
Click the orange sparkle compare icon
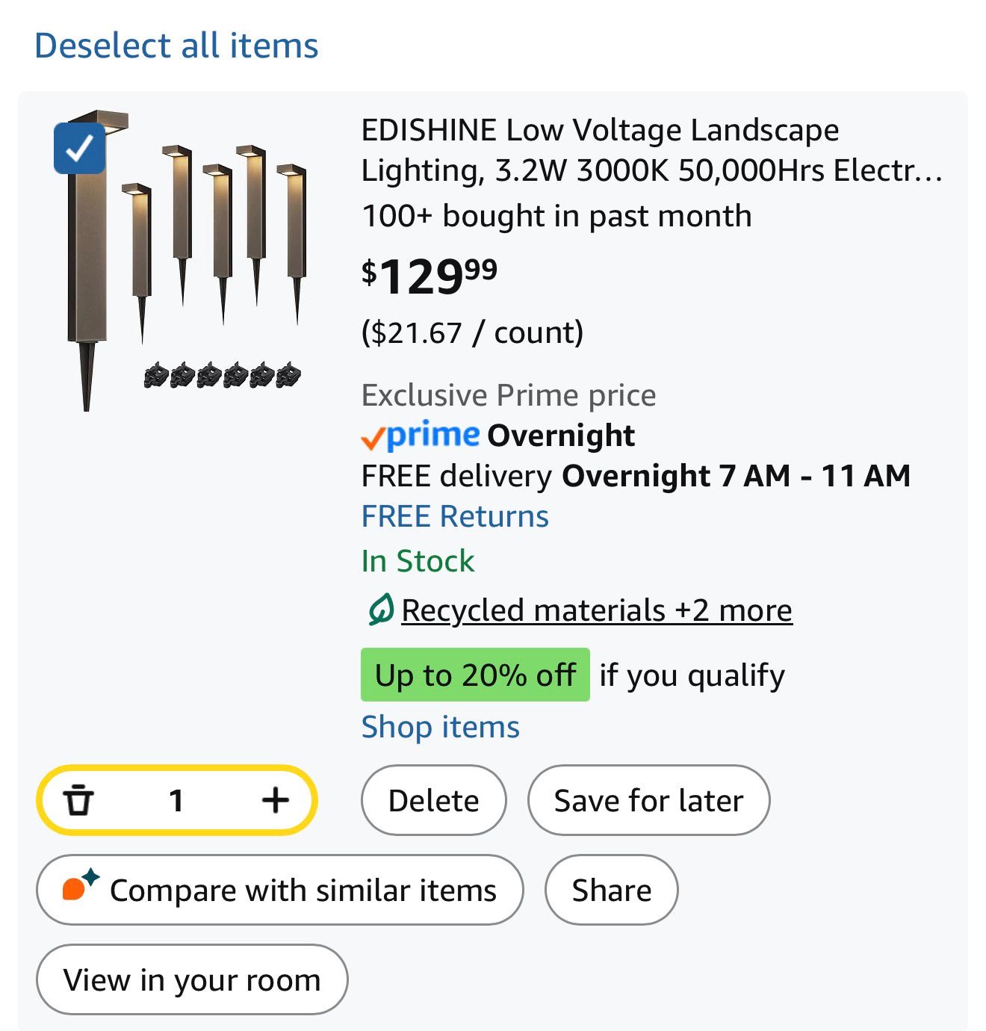[x=80, y=886]
